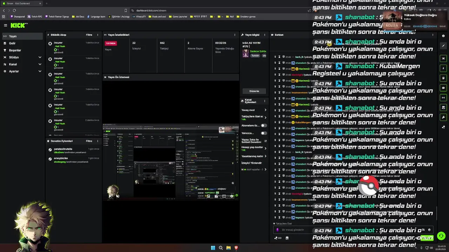
Task: Select the Stream - Kick Dashboard tab
Action: click(x=21, y=3)
